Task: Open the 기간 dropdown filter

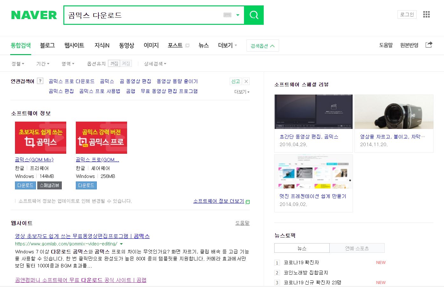Action: click(43, 64)
